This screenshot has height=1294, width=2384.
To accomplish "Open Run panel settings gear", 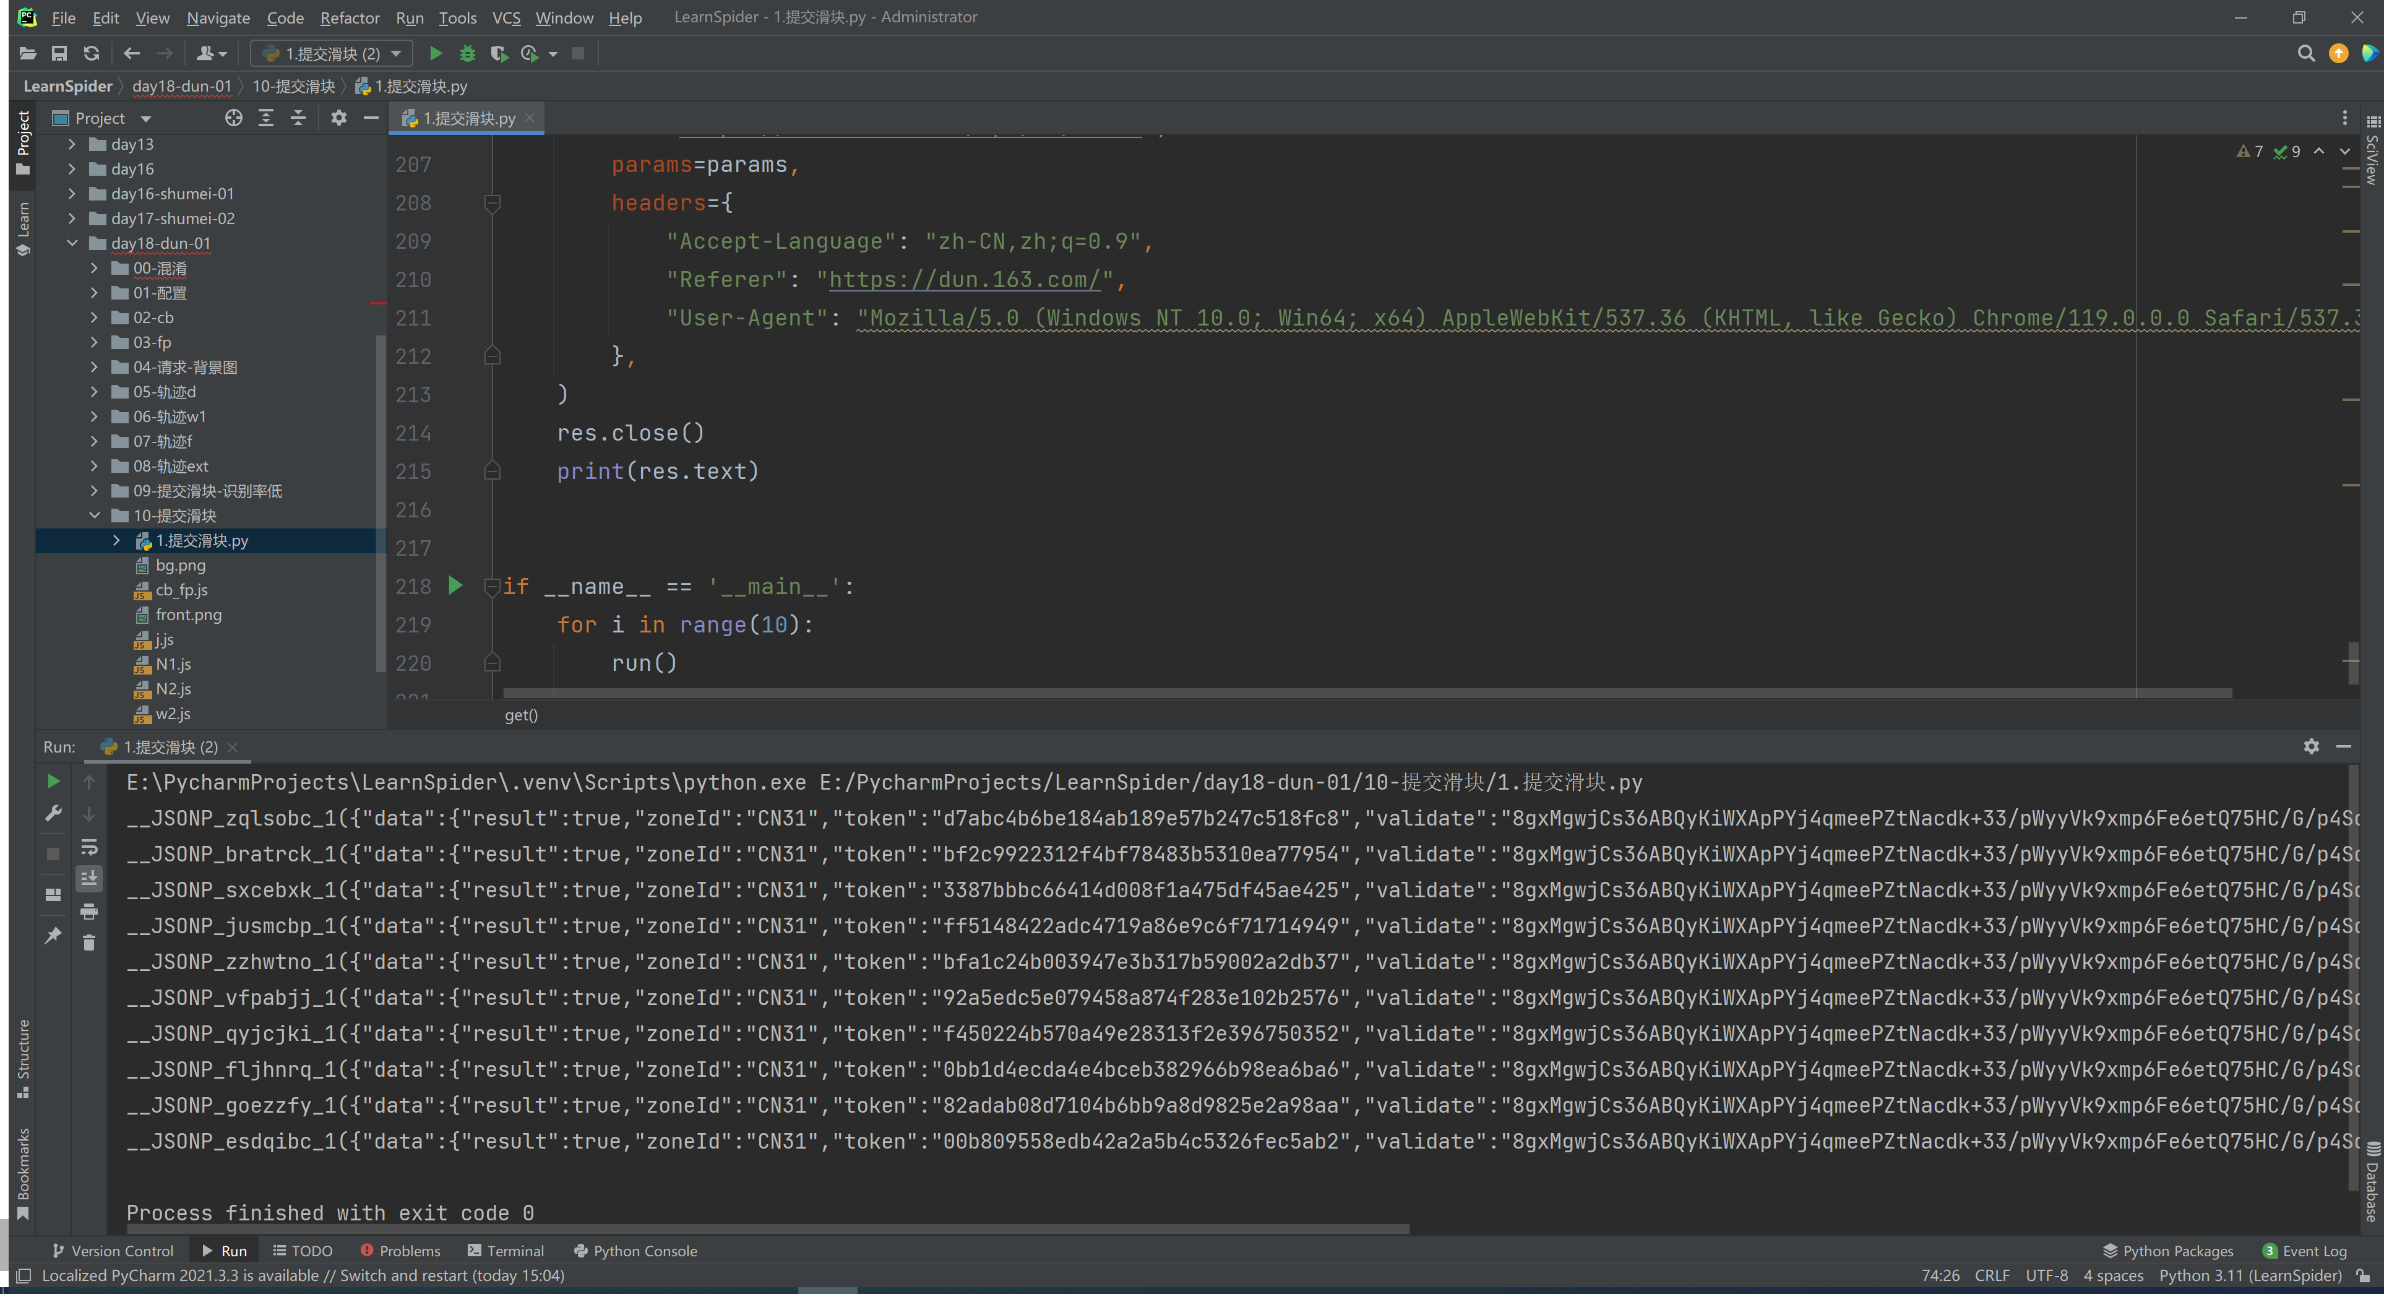I will click(x=2311, y=746).
